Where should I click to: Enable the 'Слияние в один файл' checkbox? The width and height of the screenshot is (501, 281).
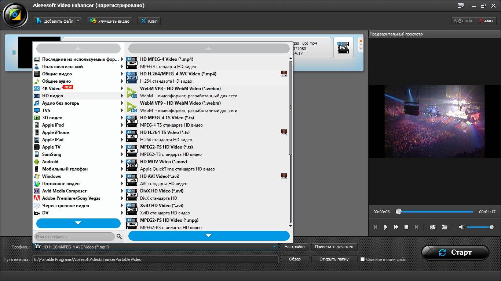pyautogui.click(x=363, y=259)
